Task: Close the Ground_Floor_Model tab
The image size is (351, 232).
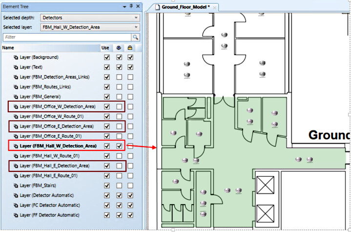Action: click(x=215, y=7)
